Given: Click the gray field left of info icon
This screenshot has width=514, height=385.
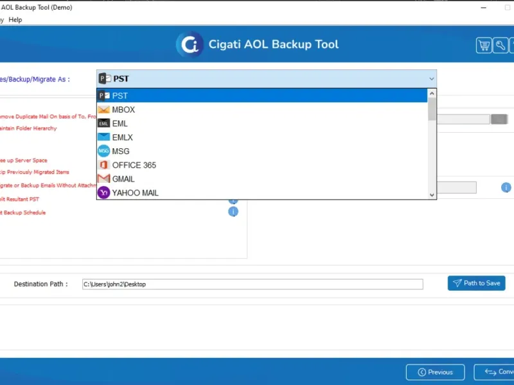Looking at the screenshot, I should point(457,187).
